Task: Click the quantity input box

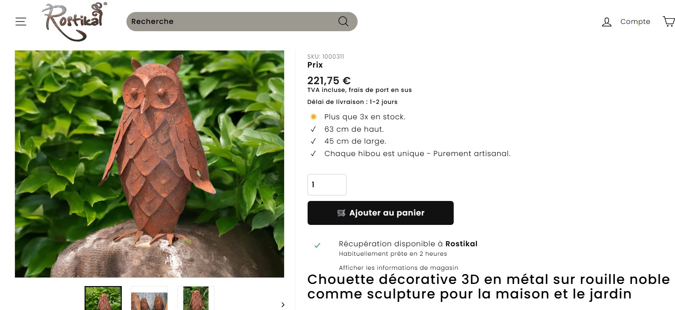Action: pos(327,185)
